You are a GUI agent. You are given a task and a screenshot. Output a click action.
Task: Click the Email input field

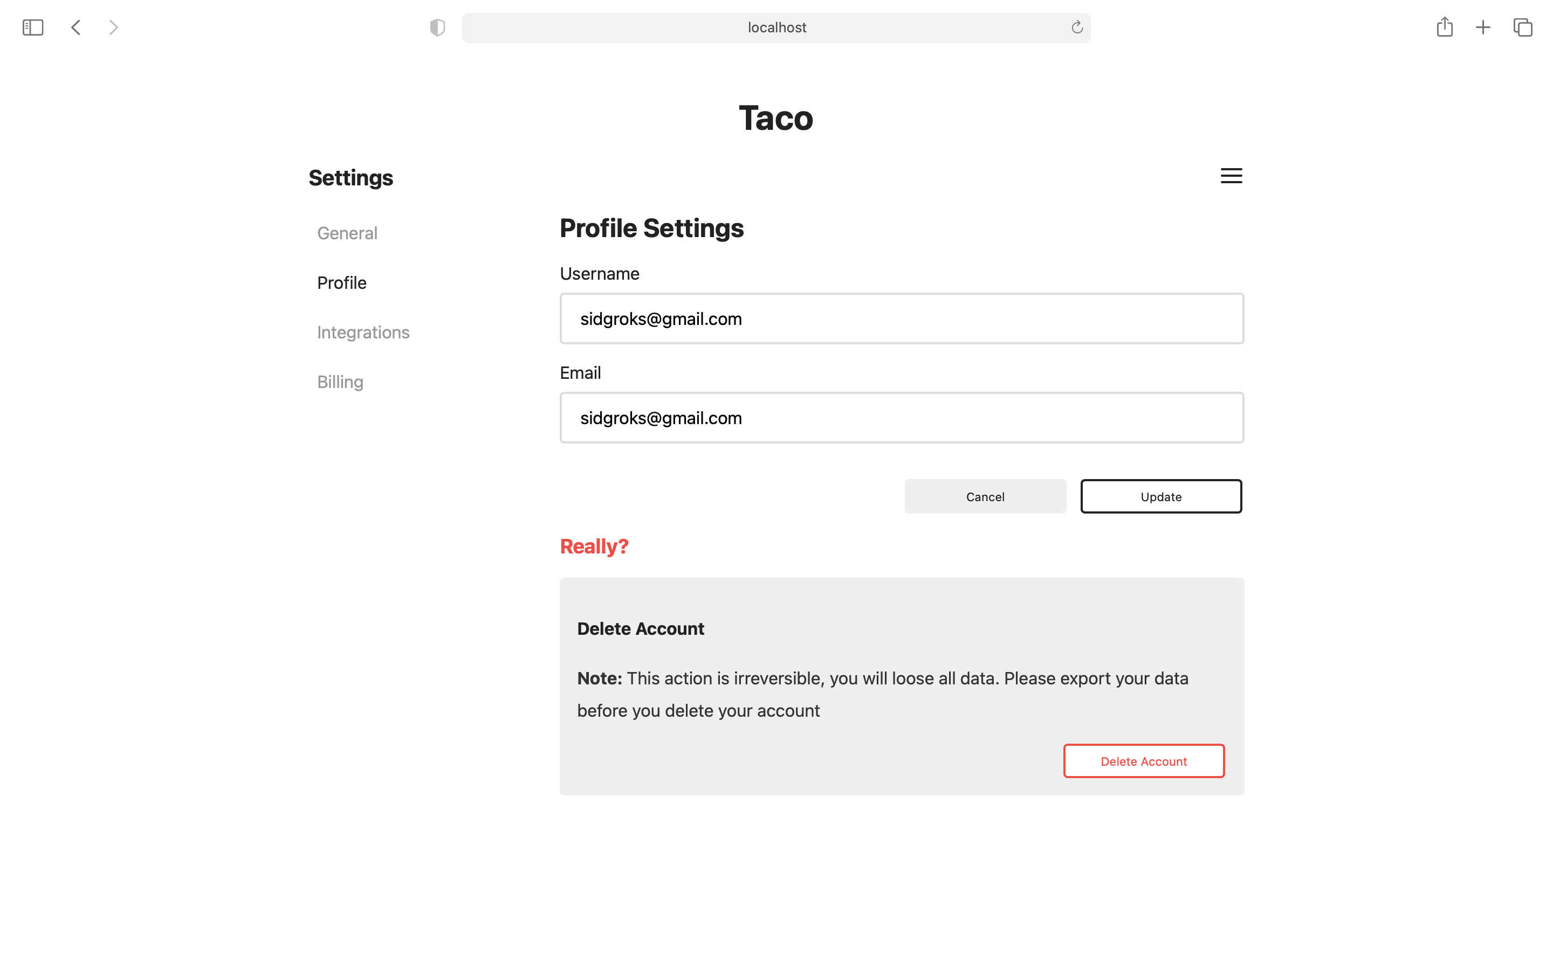901,417
